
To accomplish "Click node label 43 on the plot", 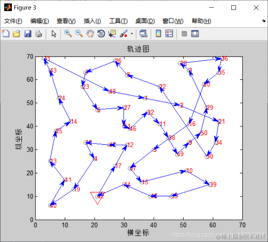I will [53, 70].
